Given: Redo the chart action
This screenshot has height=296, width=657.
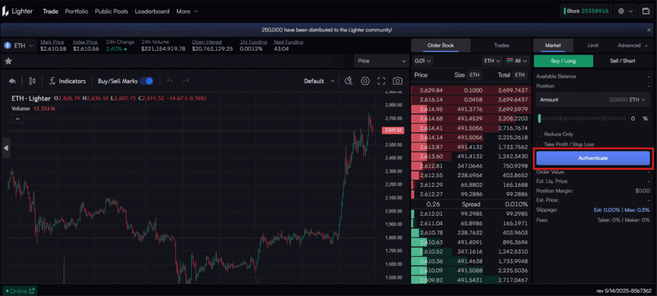Looking at the screenshot, I should point(186,81).
